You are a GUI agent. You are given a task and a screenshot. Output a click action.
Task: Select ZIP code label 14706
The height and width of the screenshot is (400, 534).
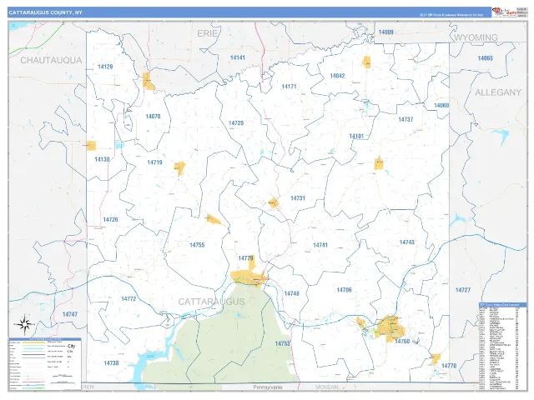point(344,290)
